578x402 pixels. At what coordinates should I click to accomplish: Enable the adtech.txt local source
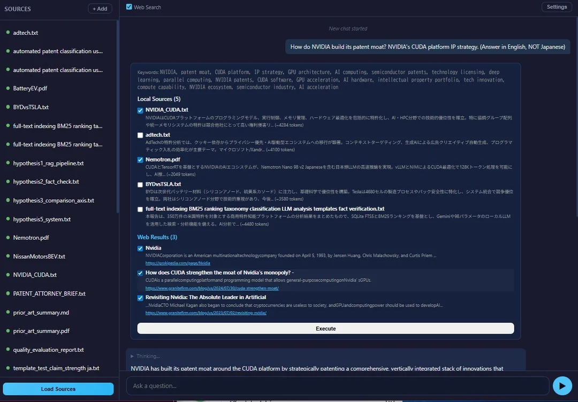140,134
